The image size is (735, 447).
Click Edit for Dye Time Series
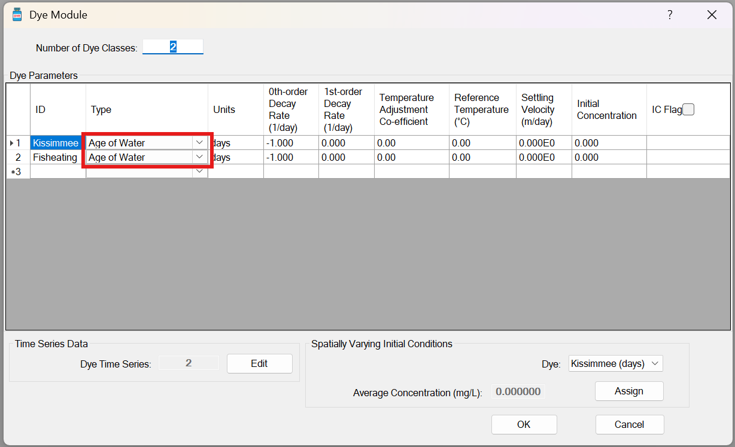coord(259,363)
